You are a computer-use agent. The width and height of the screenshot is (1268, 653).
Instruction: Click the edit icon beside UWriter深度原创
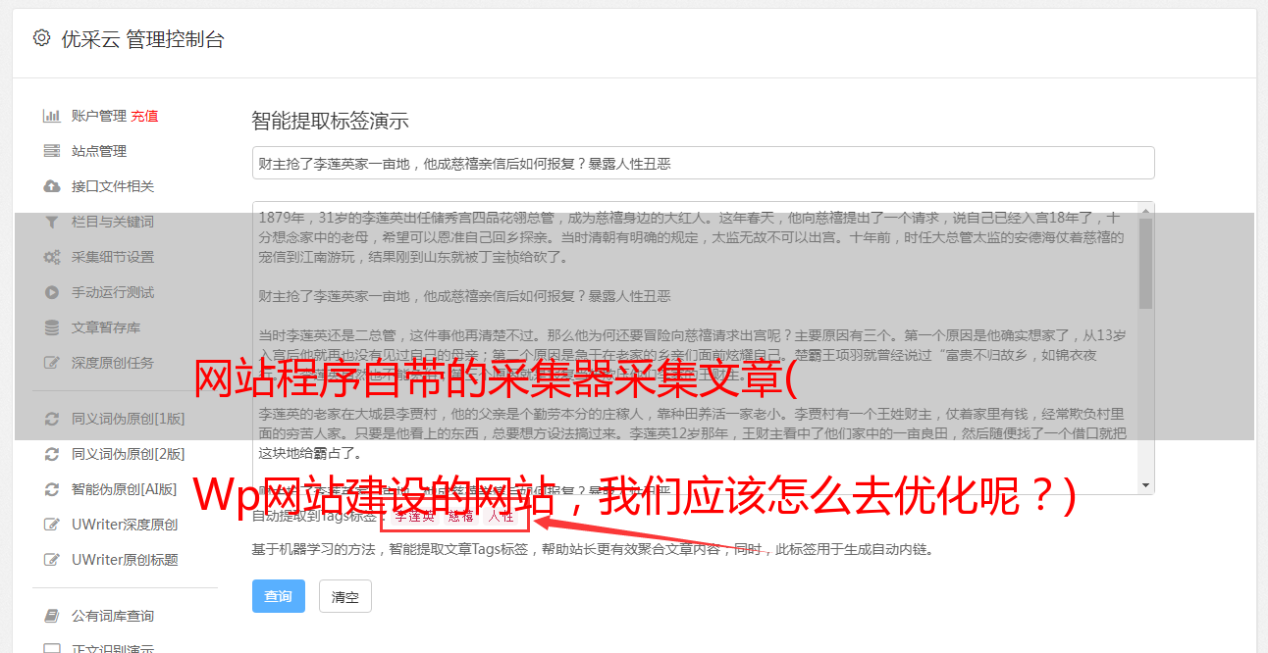click(x=52, y=525)
